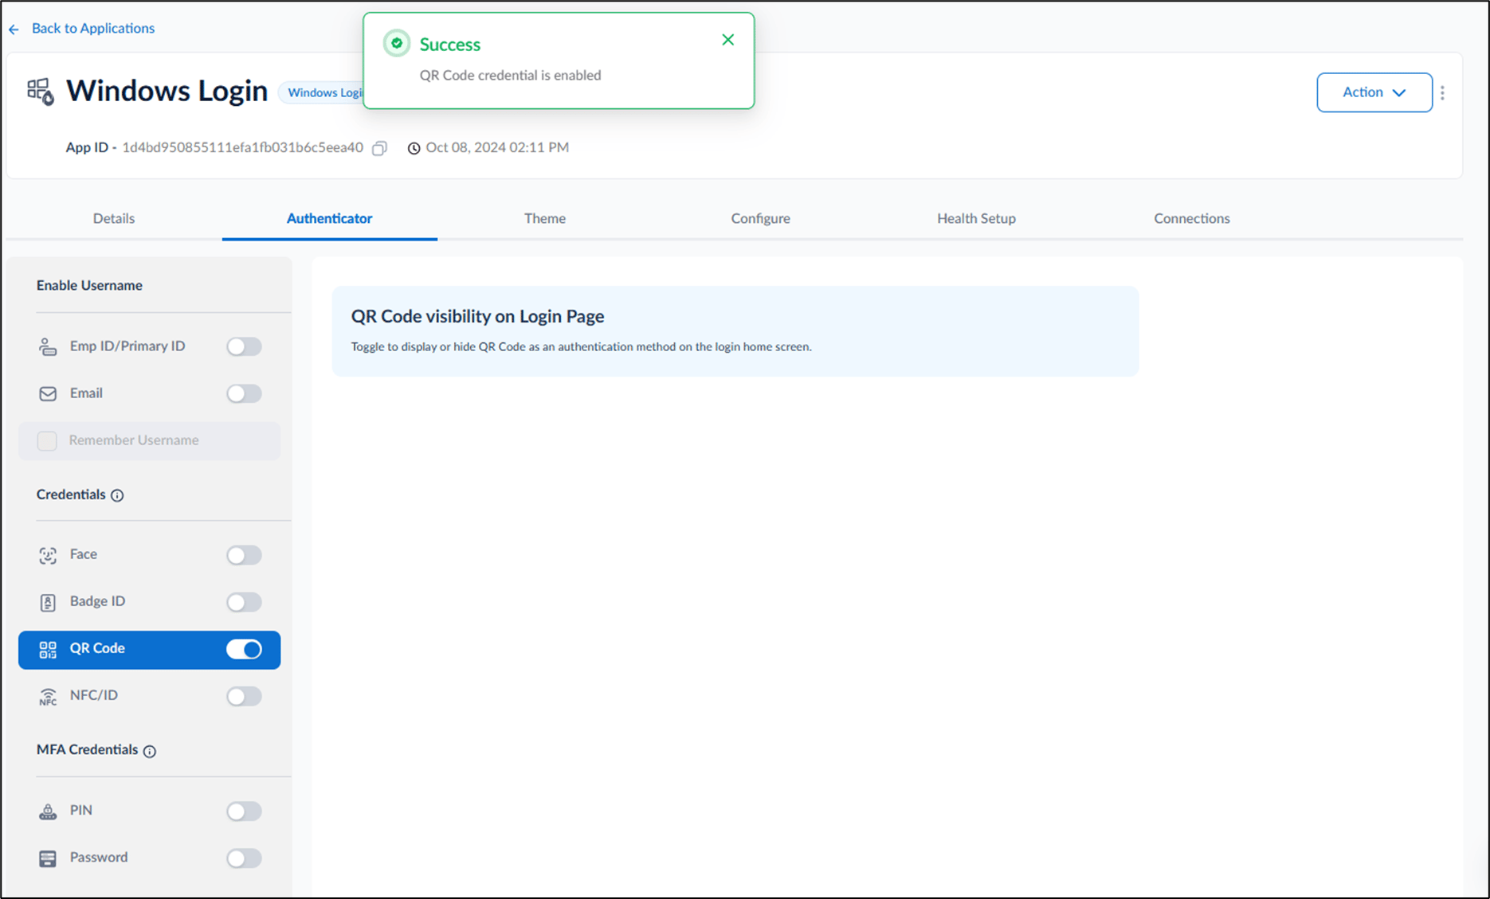1490x899 pixels.
Task: Copy the App ID with copy icon
Action: [x=380, y=148]
